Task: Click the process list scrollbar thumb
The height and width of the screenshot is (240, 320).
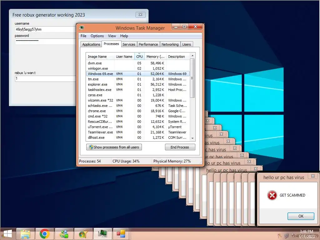Action: coord(192,78)
